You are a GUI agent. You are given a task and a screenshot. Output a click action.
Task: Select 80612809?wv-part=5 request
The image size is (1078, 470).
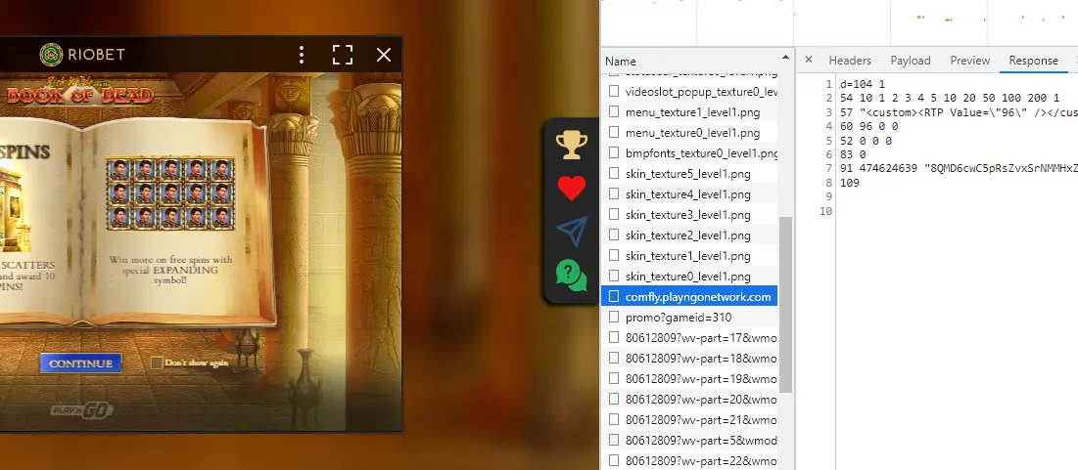689,441
